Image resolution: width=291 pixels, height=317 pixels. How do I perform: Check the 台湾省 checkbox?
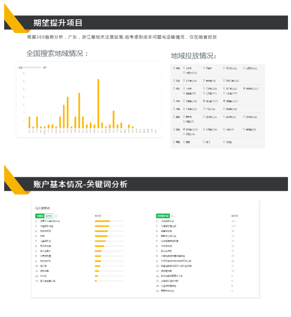tap(224, 142)
